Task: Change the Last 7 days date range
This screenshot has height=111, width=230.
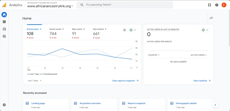Action: point(34,81)
